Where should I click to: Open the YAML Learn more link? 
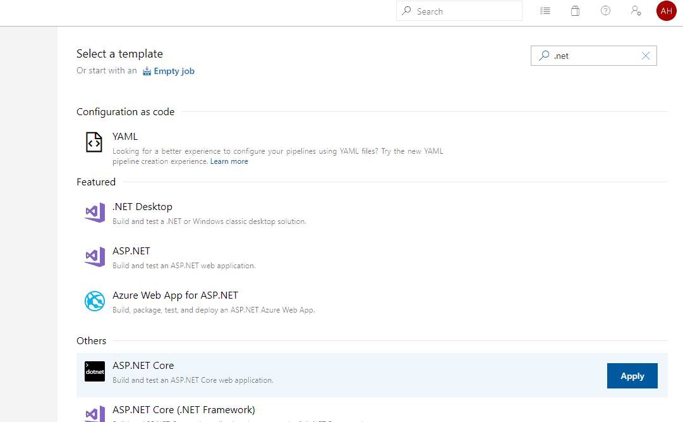point(229,161)
